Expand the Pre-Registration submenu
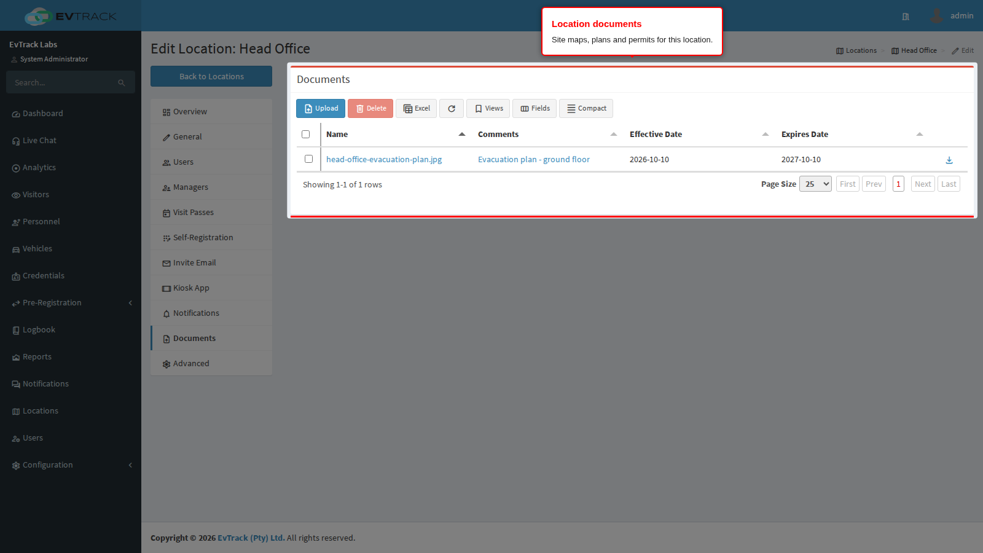Screen dimensions: 983x553 click(x=71, y=303)
